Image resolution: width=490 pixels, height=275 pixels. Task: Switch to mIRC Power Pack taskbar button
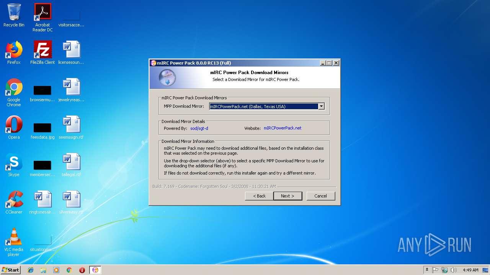click(x=95, y=270)
